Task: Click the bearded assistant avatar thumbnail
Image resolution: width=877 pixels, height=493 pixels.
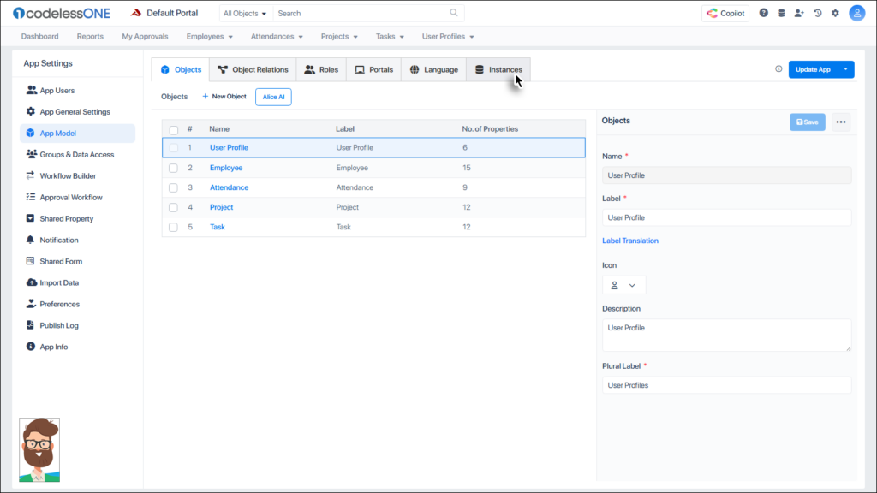Action: [x=39, y=449]
